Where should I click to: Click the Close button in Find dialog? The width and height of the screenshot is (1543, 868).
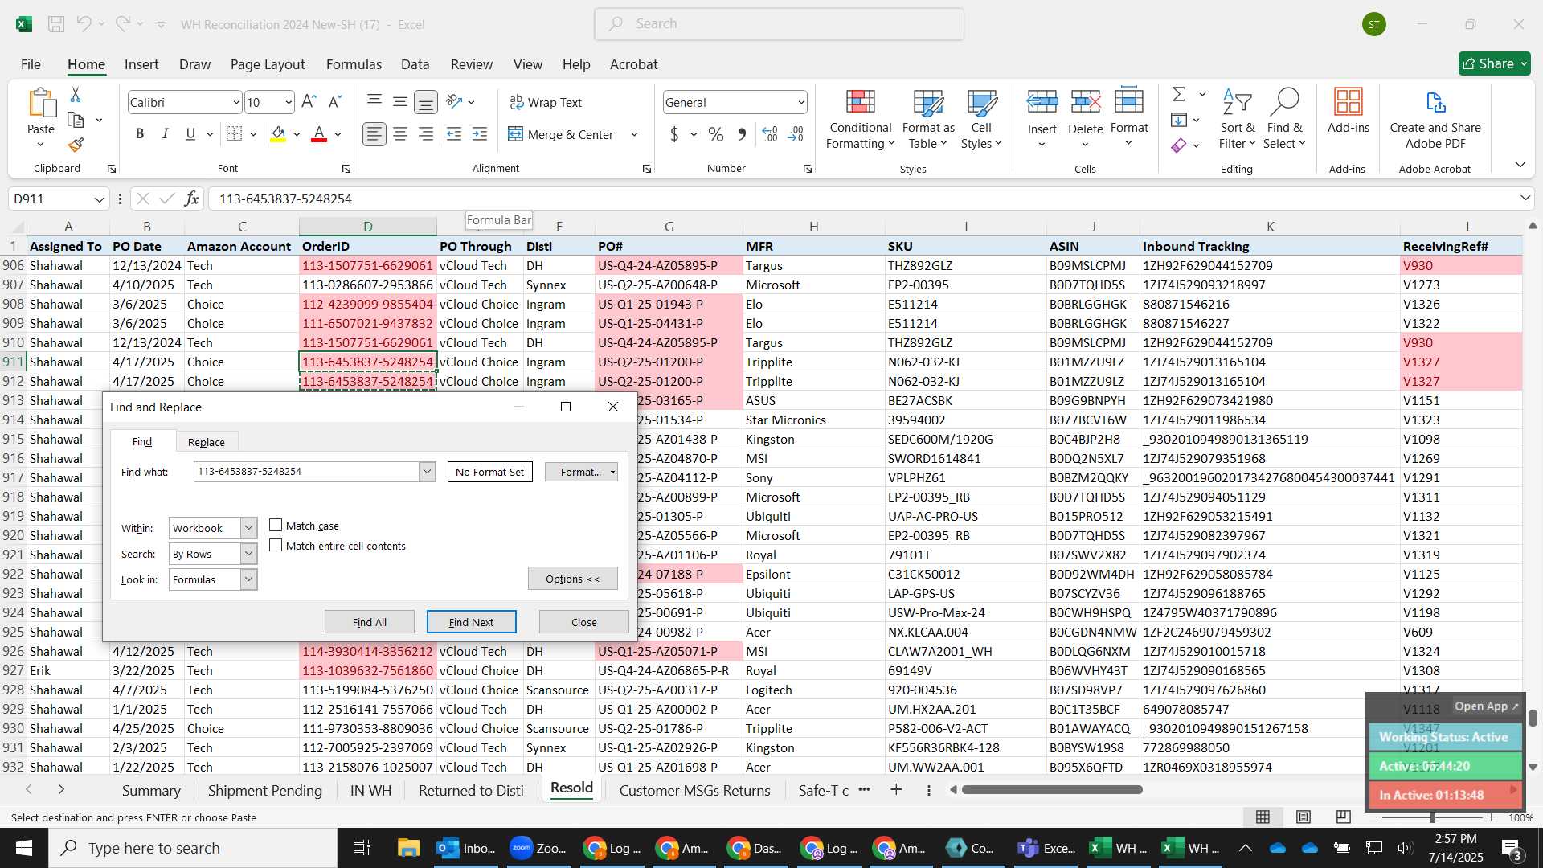point(584,622)
